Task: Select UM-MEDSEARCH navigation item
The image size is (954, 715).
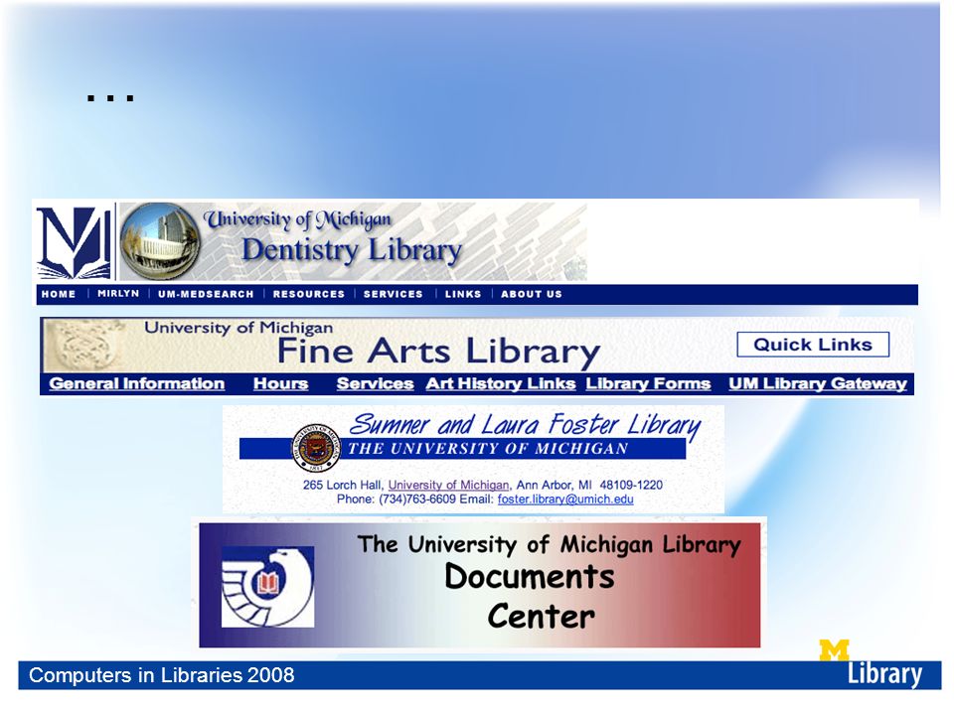Action: point(206,294)
